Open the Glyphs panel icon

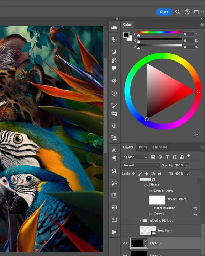(x=114, y=171)
